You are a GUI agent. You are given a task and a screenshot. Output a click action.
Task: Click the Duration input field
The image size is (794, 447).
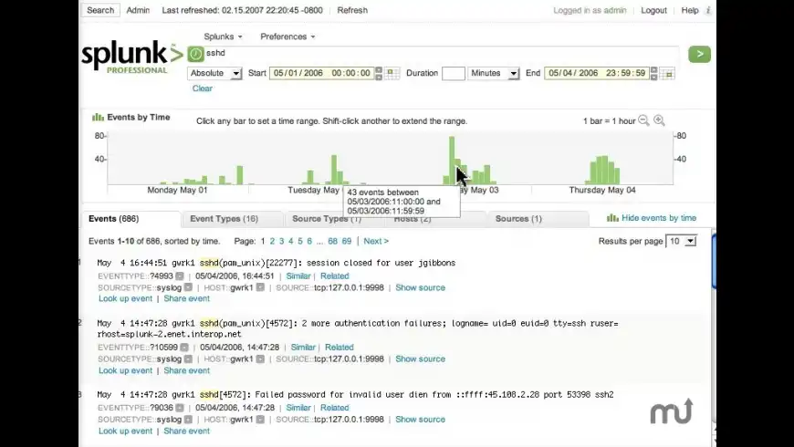click(x=454, y=73)
